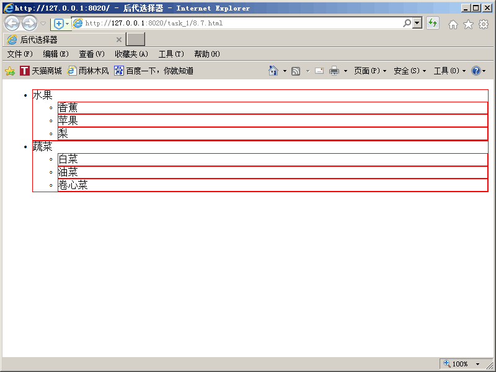Expand the print options dropdown arrow

point(345,71)
